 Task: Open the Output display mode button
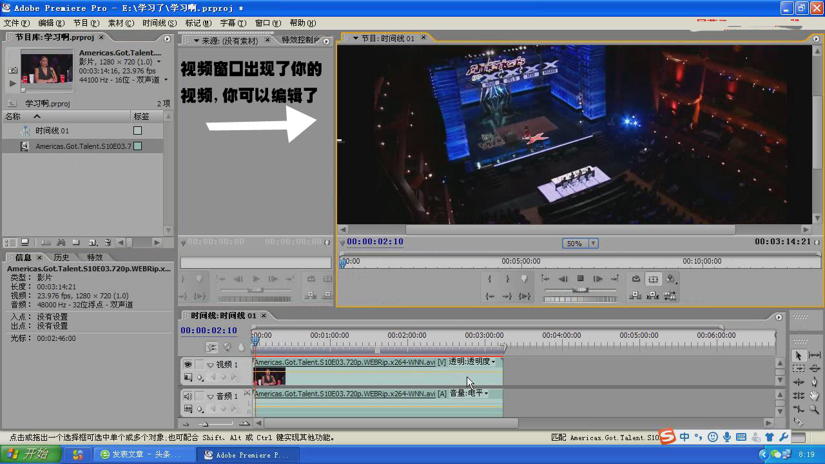[671, 279]
